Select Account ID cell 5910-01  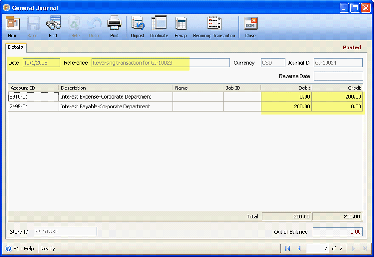pos(34,97)
